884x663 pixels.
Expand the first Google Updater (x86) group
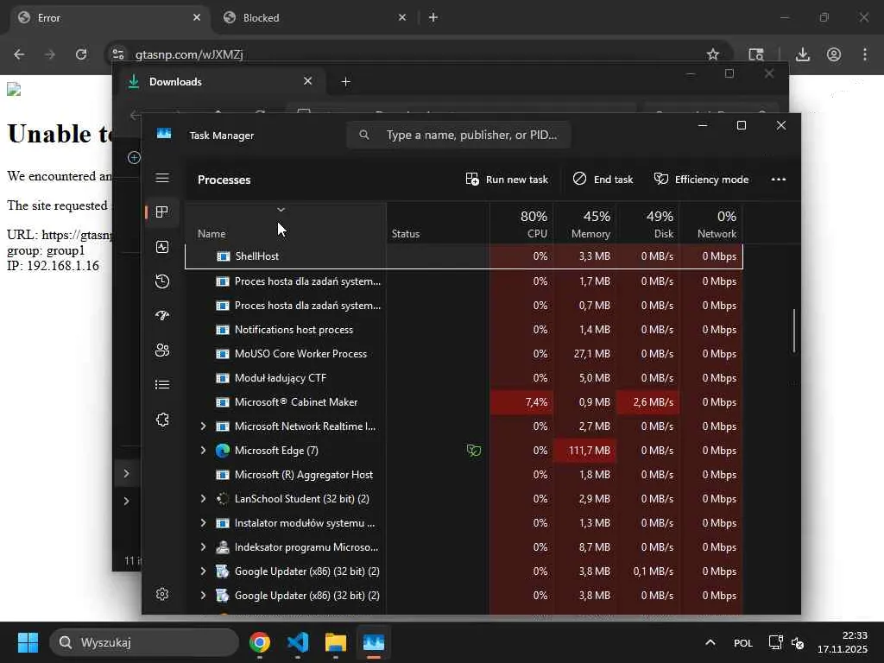click(203, 571)
